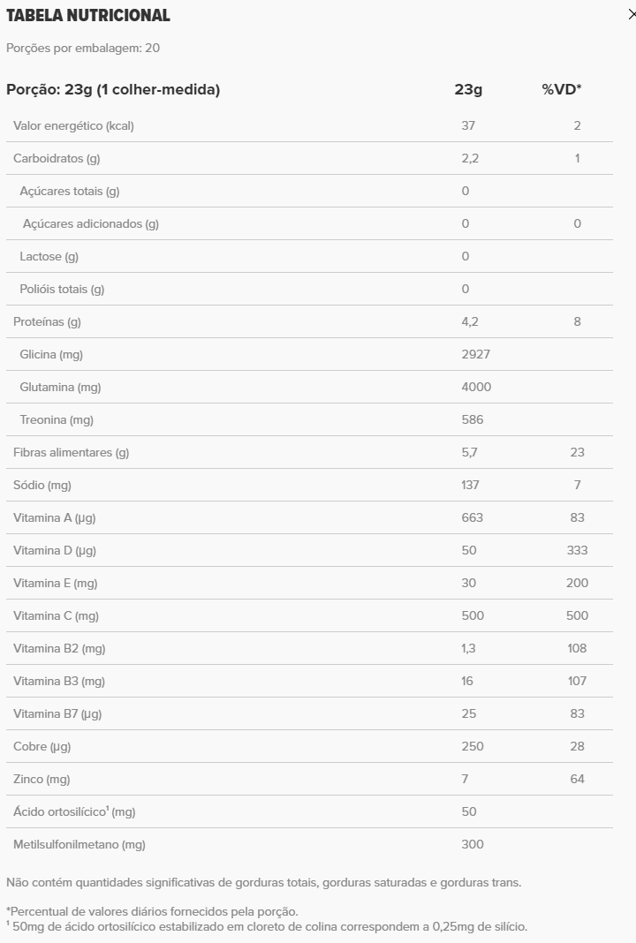Click the Polióis totais (g) label
Viewport: 636px width, 943px height.
point(62,289)
